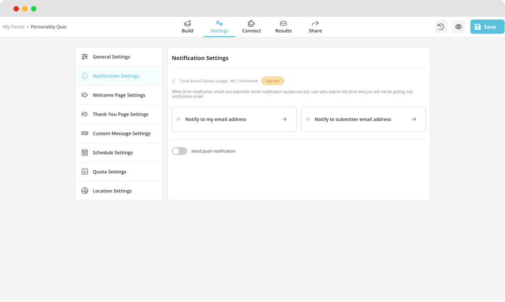Switch to the Settings tab

219,26
